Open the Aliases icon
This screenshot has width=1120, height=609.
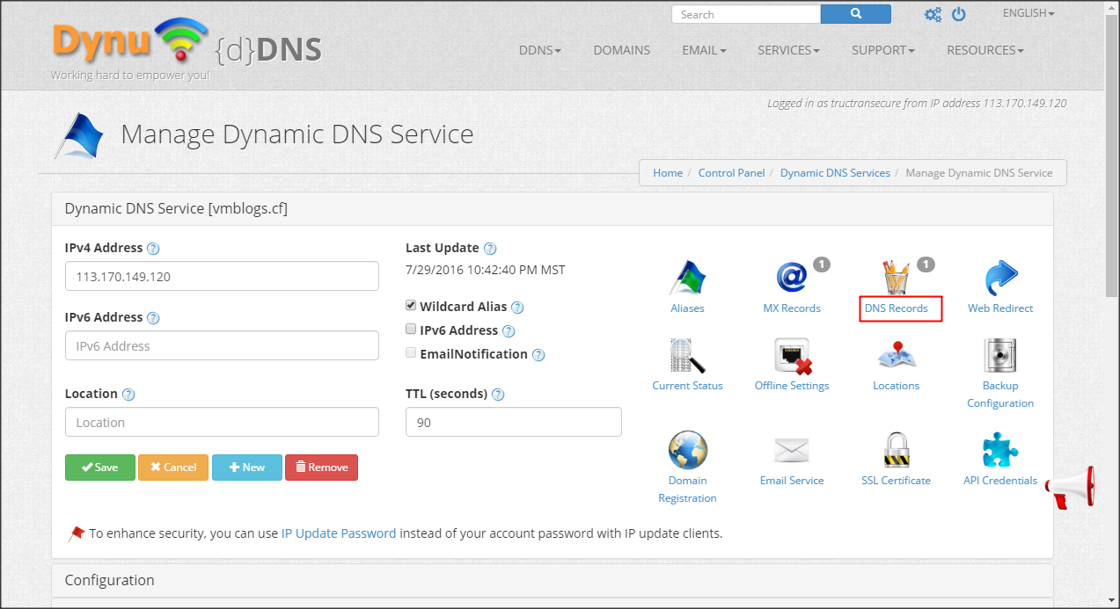[x=687, y=277]
